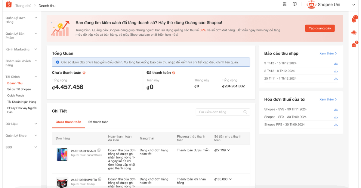Switch to Đã thanh toán tab

(98, 122)
